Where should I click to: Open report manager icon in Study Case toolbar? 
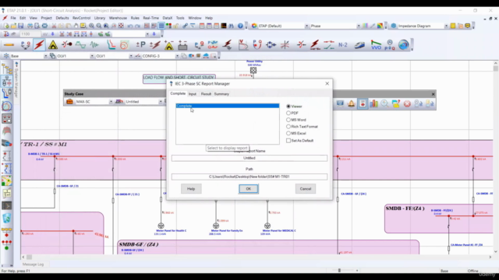coord(363,103)
